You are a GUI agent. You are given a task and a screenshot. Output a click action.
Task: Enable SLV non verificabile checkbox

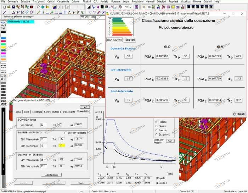click(x=65, y=133)
